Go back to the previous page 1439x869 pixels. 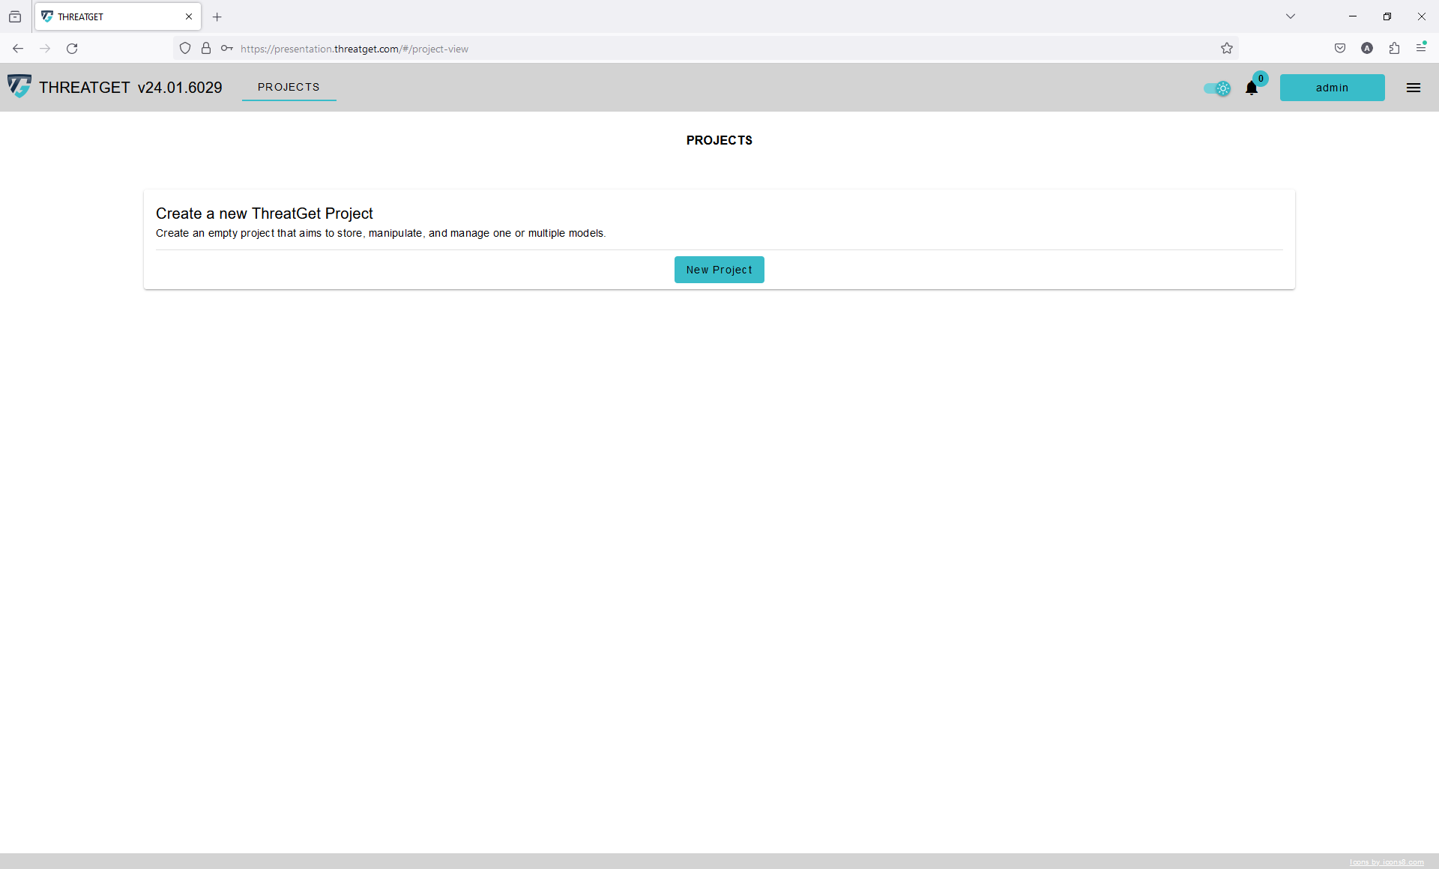[x=18, y=49]
